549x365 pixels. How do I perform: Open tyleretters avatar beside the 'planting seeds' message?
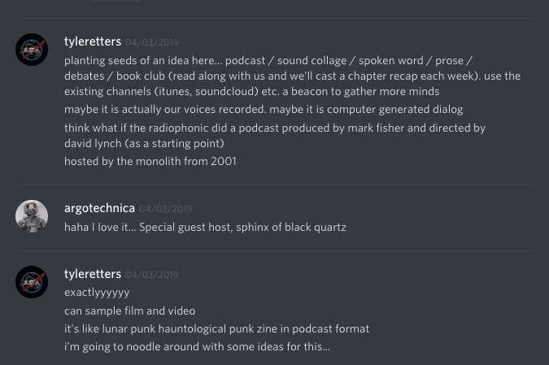(32, 50)
